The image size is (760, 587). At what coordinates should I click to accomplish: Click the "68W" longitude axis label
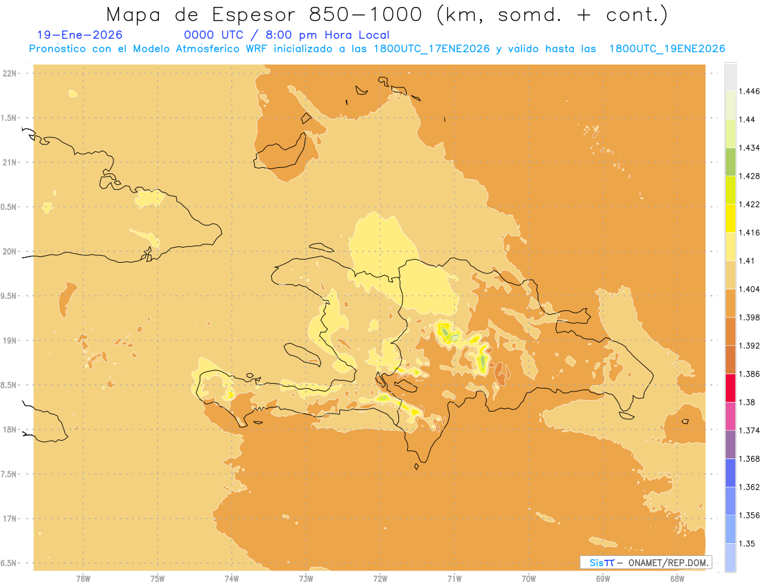click(x=677, y=578)
